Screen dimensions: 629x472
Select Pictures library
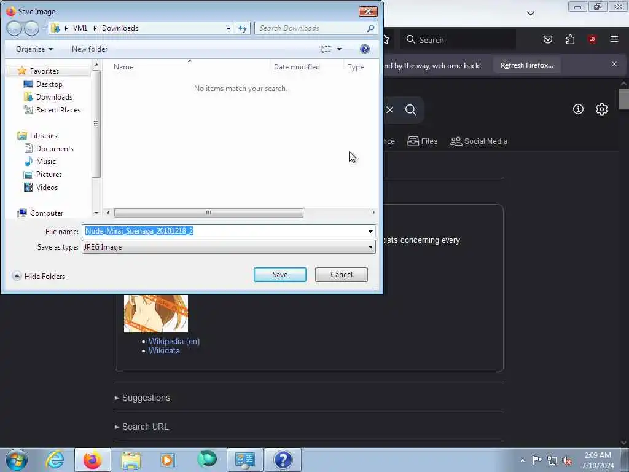pyautogui.click(x=44, y=174)
